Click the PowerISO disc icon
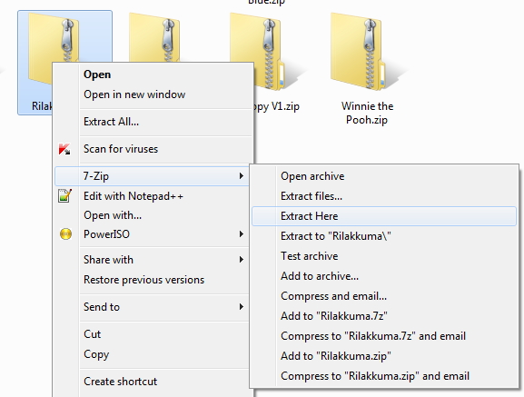Image resolution: width=524 pixels, height=397 pixels. [65, 233]
